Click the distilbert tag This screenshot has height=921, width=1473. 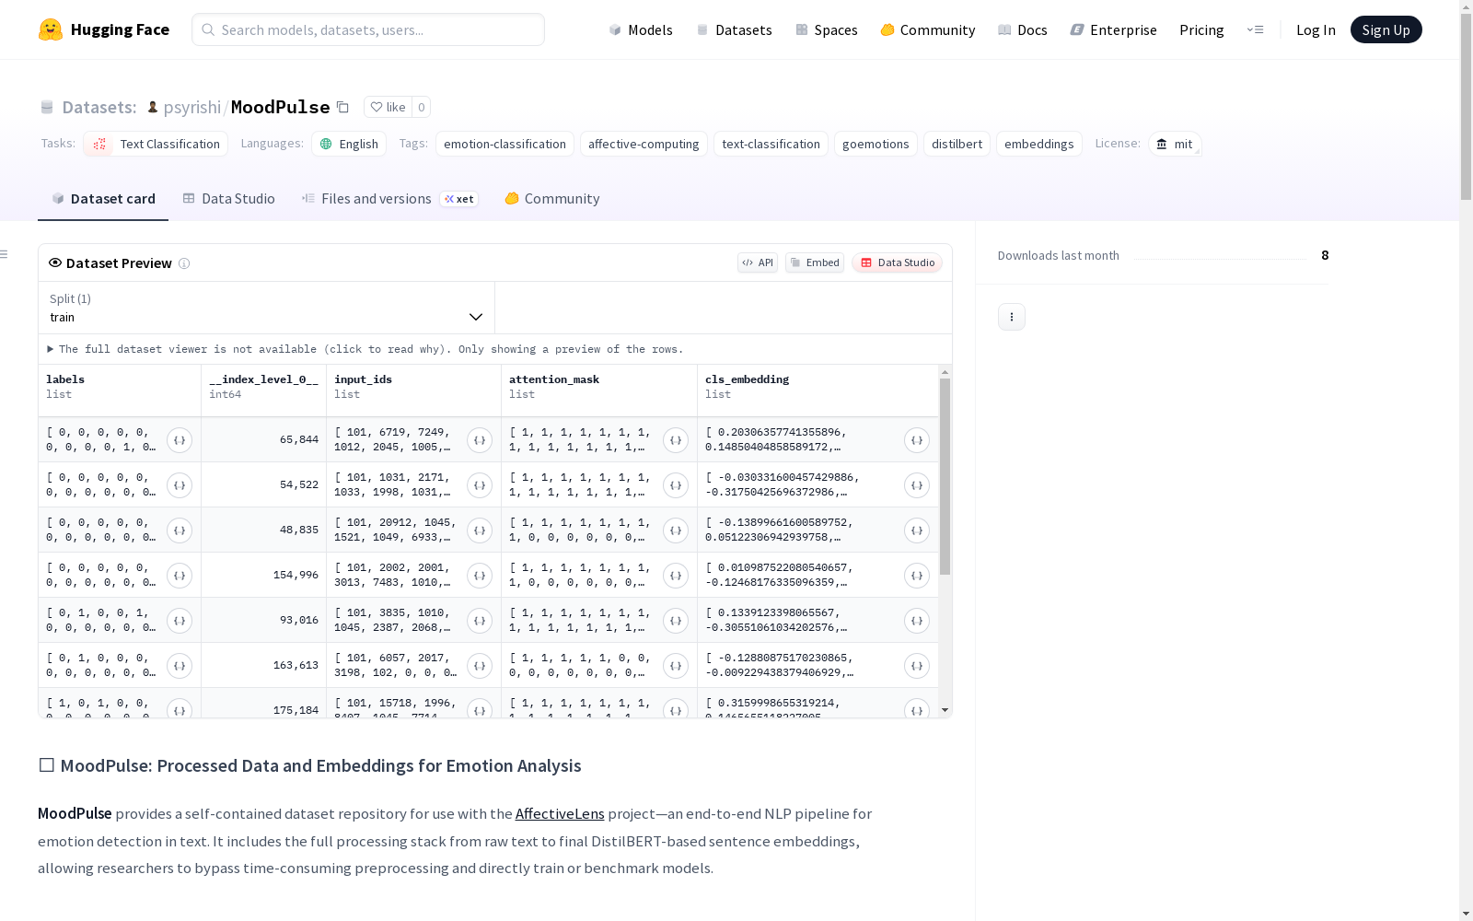(x=957, y=144)
